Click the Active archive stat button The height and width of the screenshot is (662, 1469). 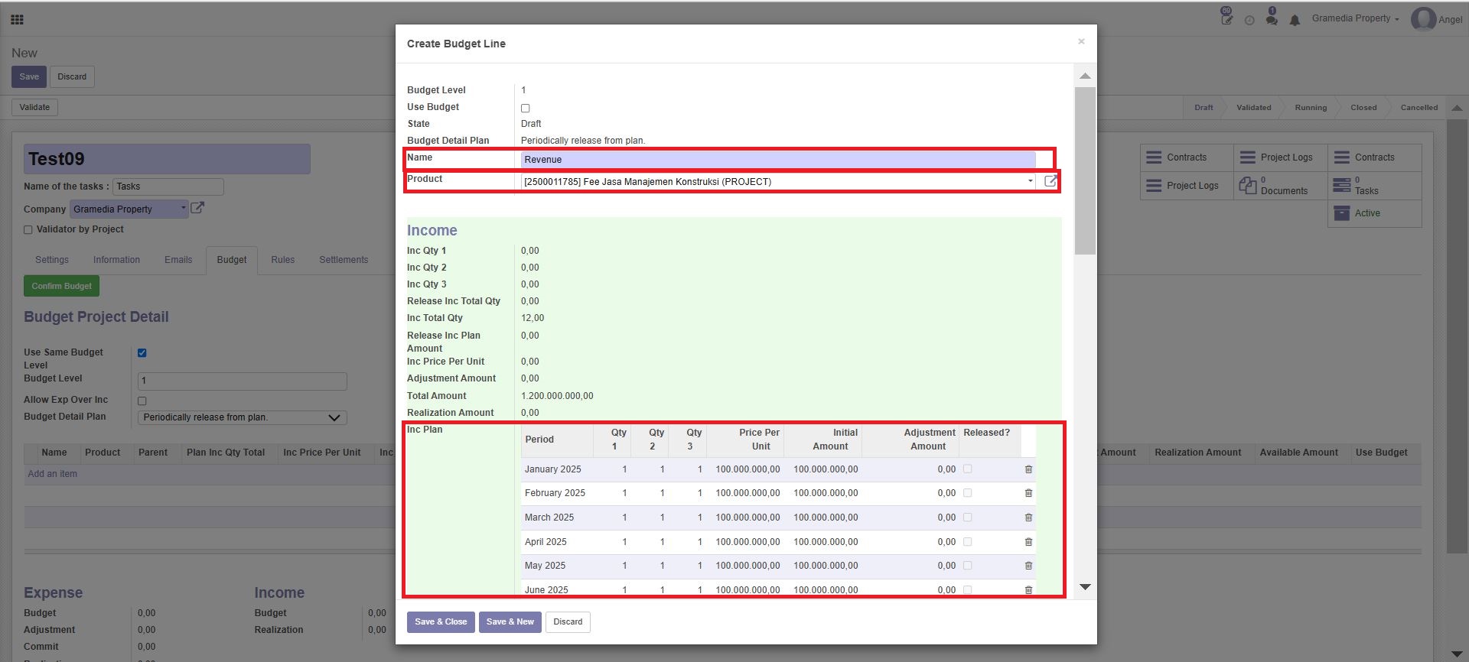pos(1374,213)
